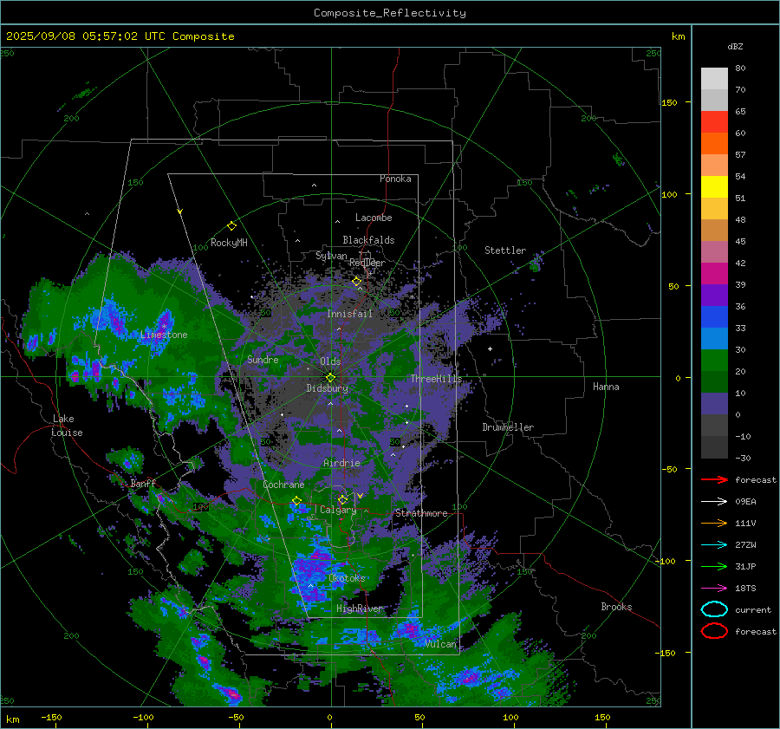The width and height of the screenshot is (780, 729).
Task: Click the -30 dBZ scale value
Action: click(x=744, y=459)
